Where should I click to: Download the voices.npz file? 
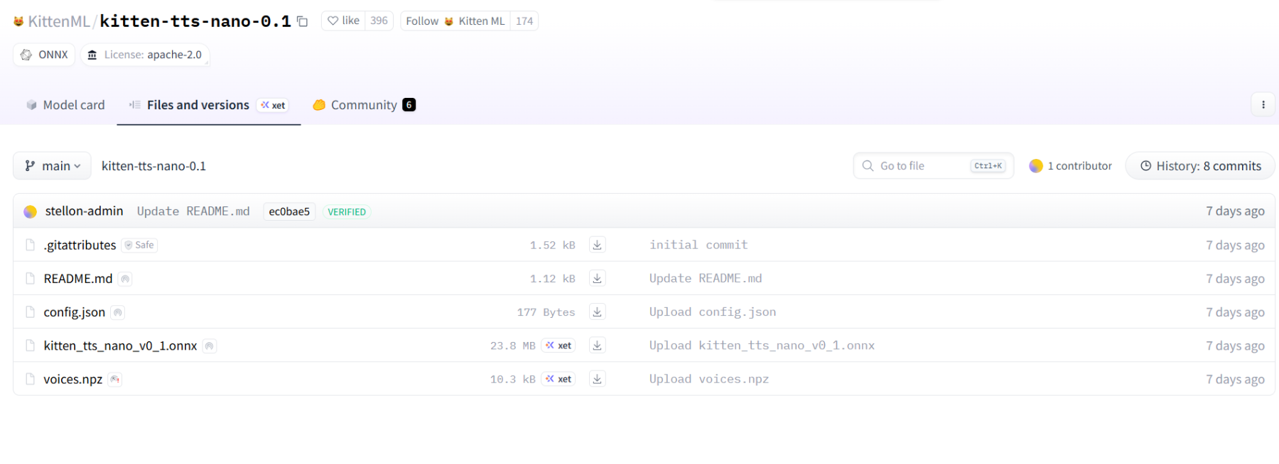(598, 379)
